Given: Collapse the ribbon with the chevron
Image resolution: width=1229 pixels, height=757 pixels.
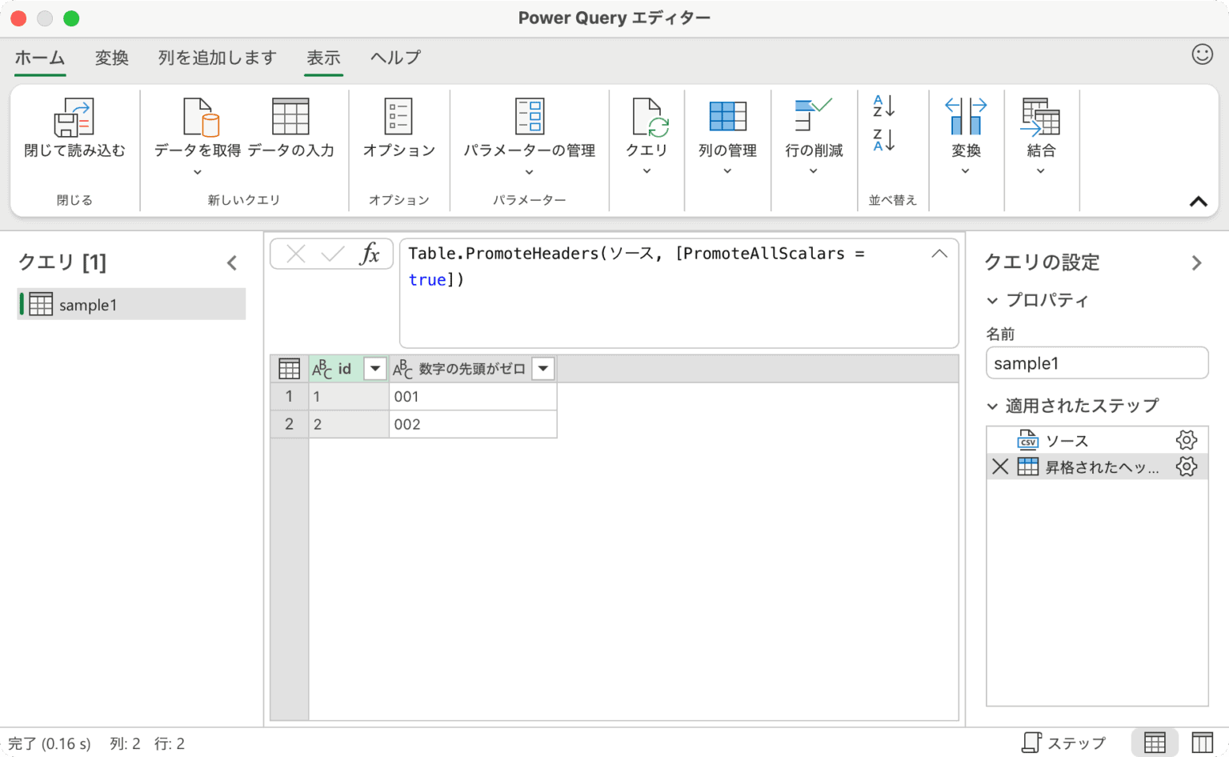Looking at the screenshot, I should click(1199, 202).
